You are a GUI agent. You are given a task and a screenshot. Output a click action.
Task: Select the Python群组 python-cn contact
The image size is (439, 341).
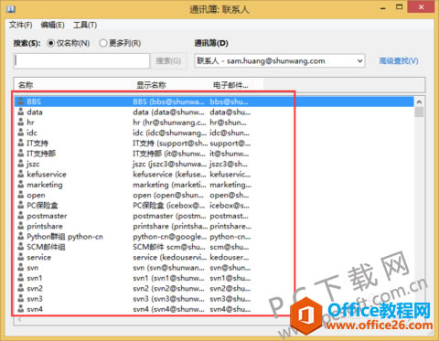tap(65, 237)
